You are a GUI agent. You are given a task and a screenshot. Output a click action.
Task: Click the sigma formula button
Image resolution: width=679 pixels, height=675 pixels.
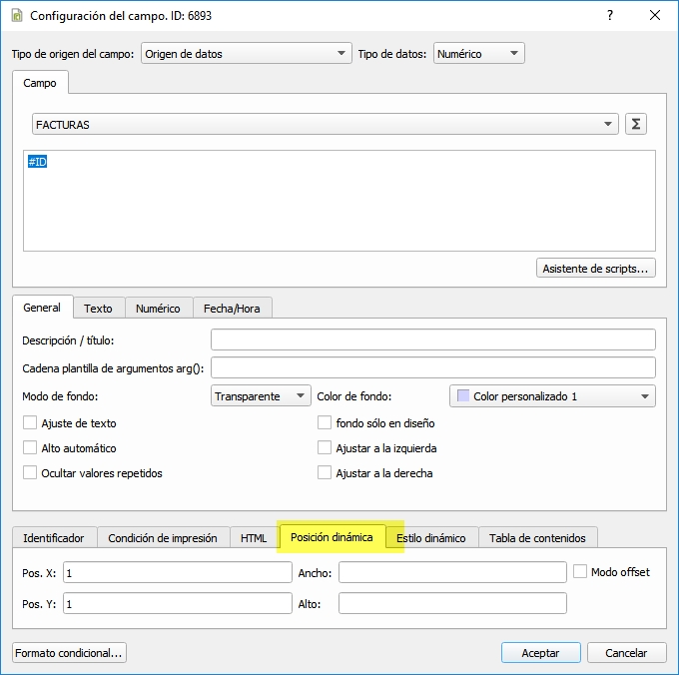click(x=635, y=124)
